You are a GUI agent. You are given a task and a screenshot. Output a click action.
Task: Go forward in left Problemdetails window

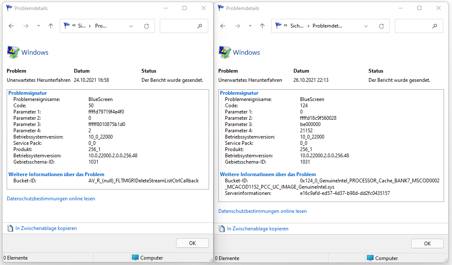click(26, 26)
